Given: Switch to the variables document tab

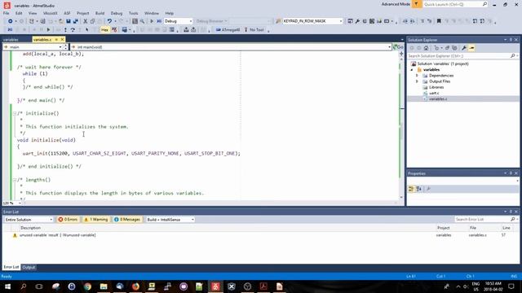Looking at the screenshot, I should [x=11, y=40].
